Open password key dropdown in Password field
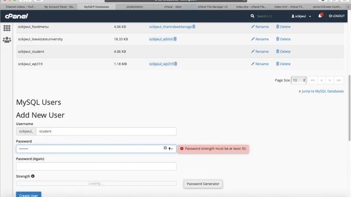This screenshot has height=197, width=351. 171,149
